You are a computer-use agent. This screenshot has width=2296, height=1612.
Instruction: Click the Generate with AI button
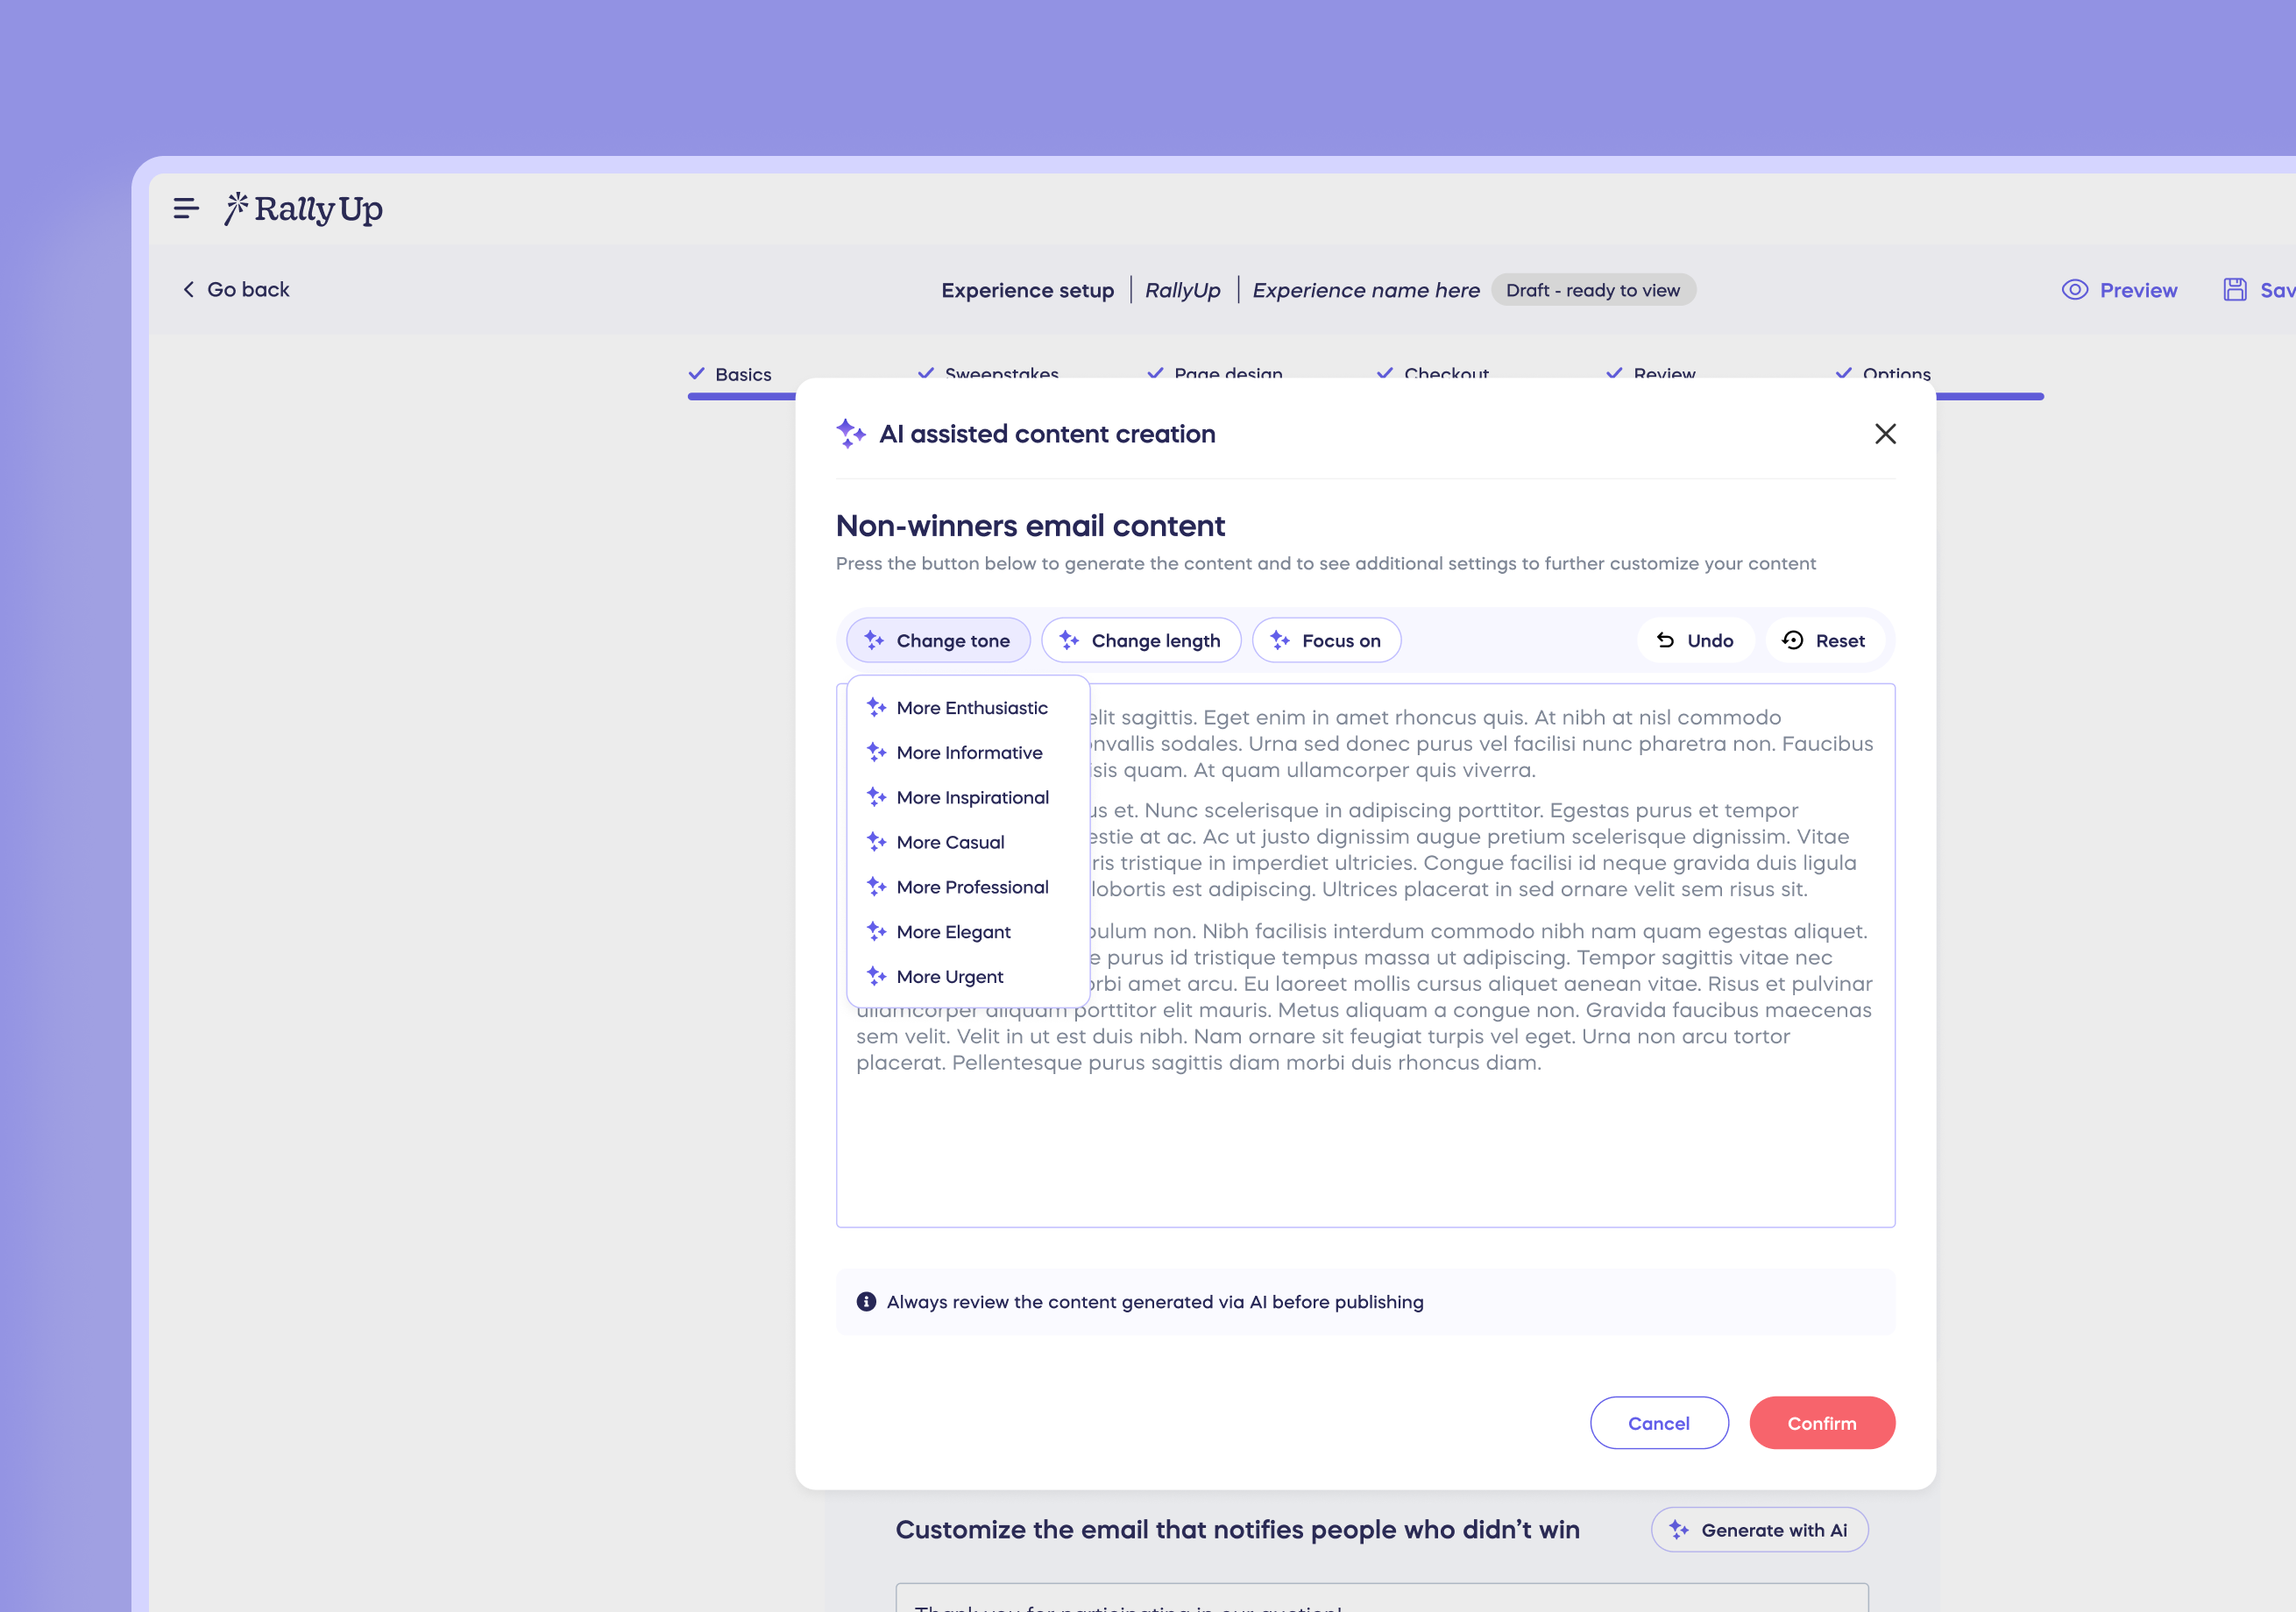tap(1759, 1530)
